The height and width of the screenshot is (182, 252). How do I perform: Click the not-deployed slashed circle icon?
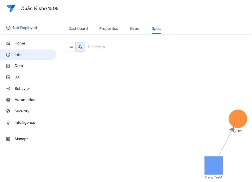[x=8, y=28]
